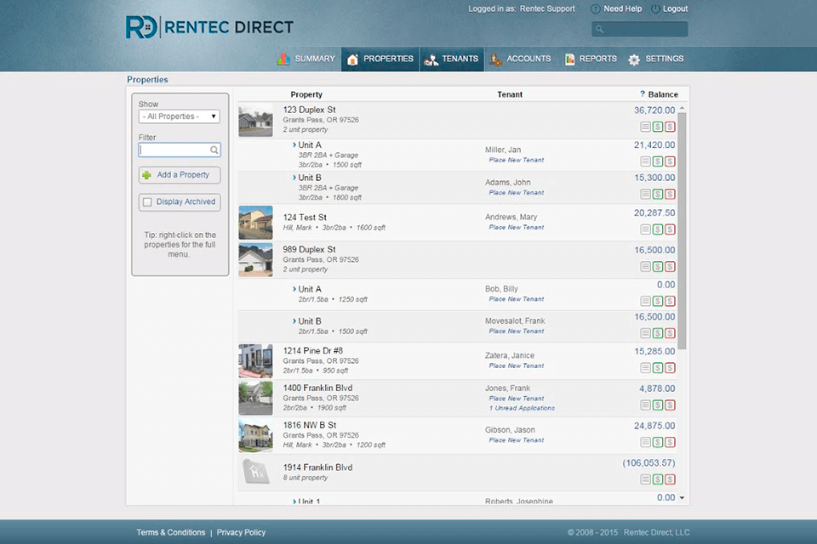817x544 pixels.
Task: Click the 1 Unread Applications link
Action: (x=522, y=408)
